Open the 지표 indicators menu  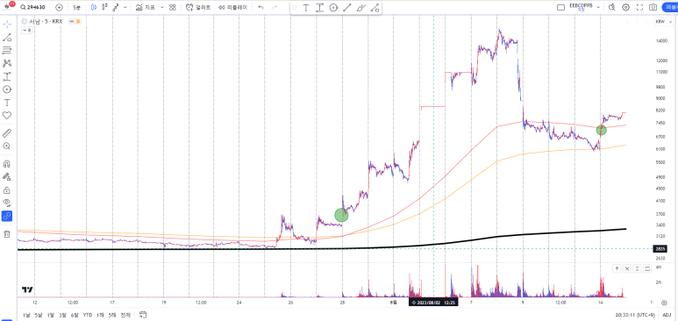click(145, 7)
